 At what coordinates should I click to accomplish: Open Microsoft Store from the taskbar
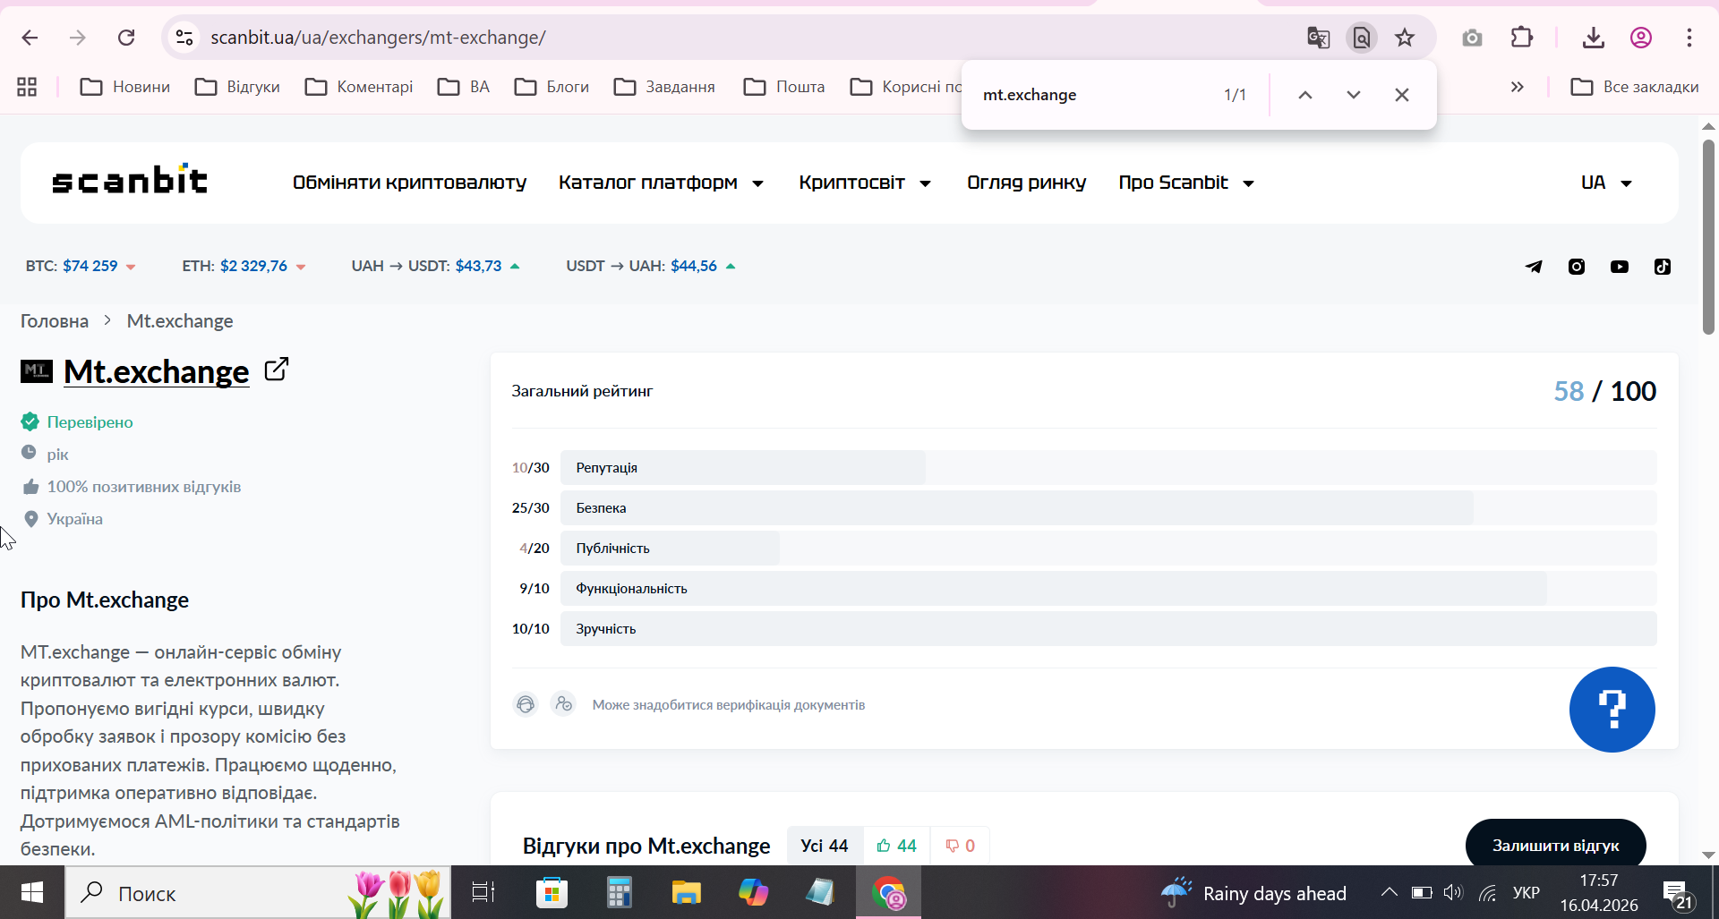[552, 892]
